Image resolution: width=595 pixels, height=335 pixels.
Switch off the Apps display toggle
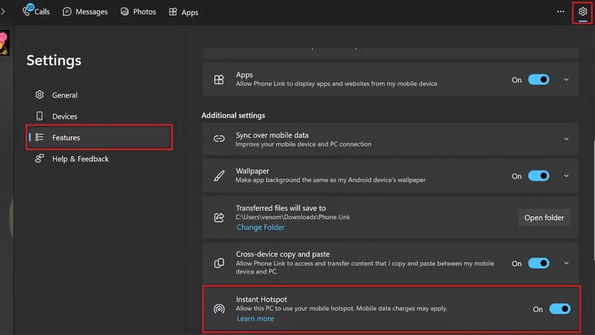(x=539, y=80)
